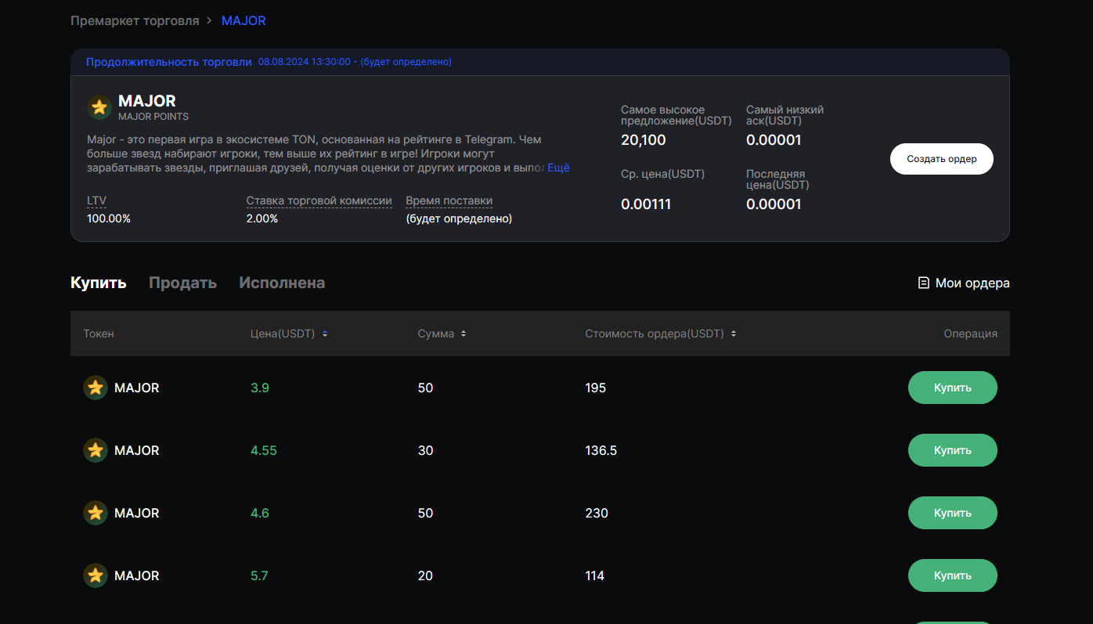1093x624 pixels.
Task: Click the document icon beside Мои ордера
Action: tap(924, 283)
